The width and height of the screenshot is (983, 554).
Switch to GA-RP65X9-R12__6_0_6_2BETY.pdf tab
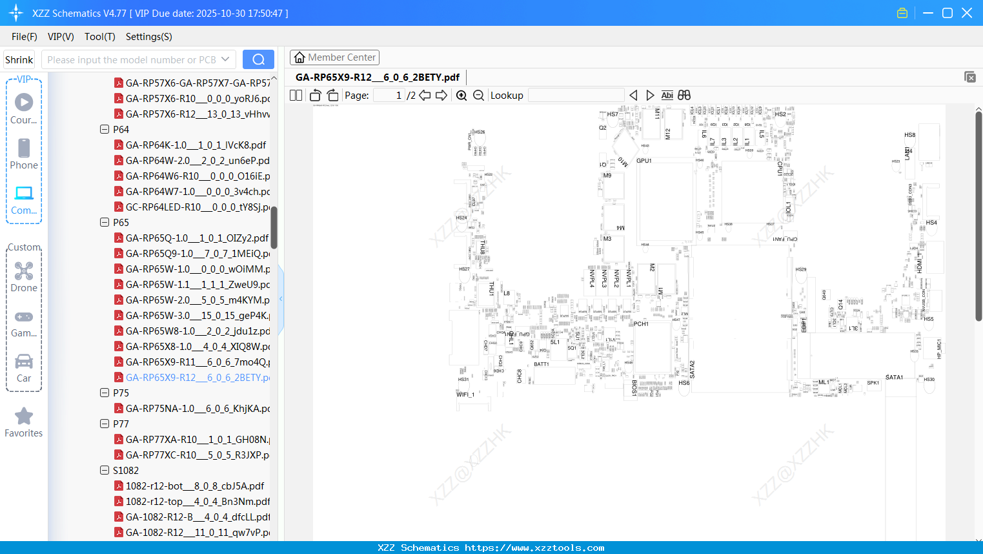pyautogui.click(x=378, y=77)
